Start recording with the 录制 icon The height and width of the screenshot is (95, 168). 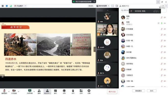tap(64, 91)
